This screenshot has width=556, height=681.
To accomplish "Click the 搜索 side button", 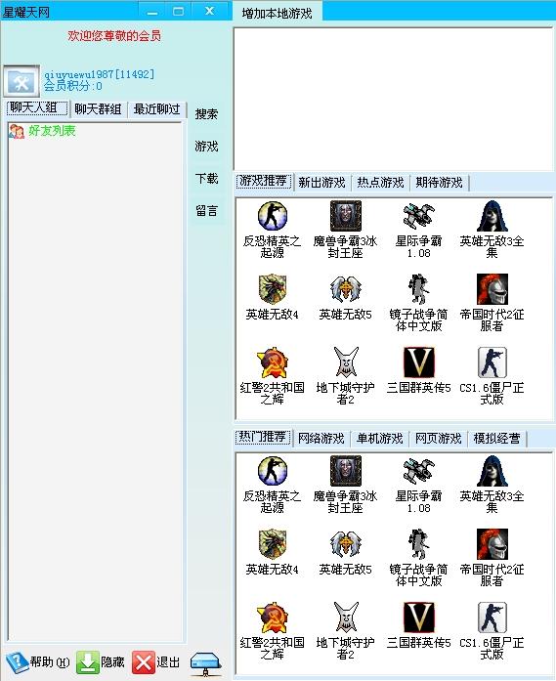I will (206, 113).
